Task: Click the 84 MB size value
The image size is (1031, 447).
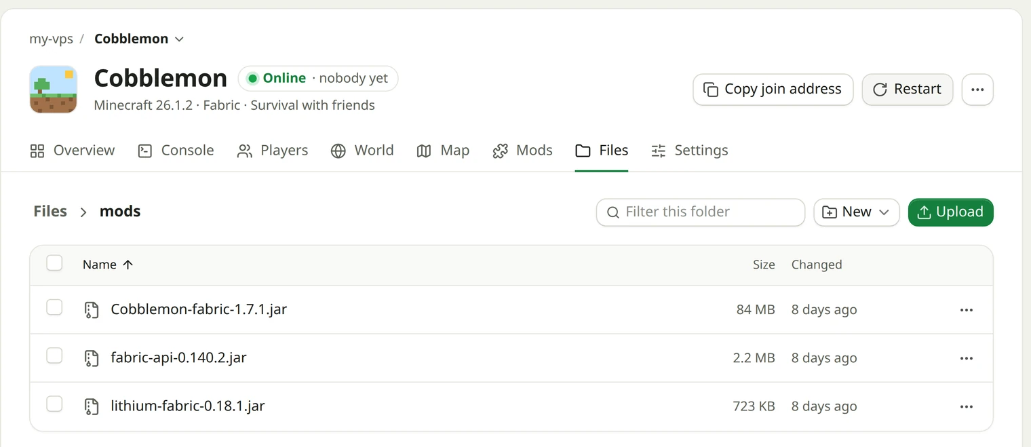Action: (756, 310)
